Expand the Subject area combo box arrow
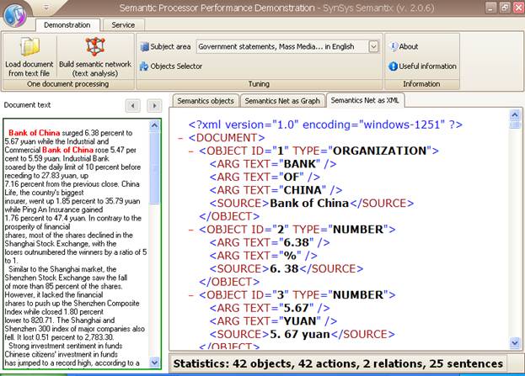The height and width of the screenshot is (376, 525). point(373,46)
